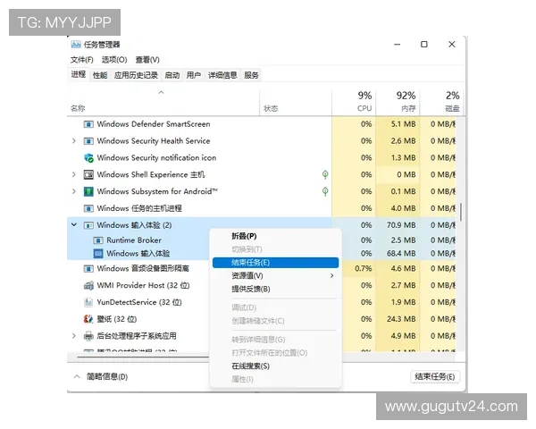Click the Windows 输入体验 (2) group icon
The image size is (536, 429).
88,225
